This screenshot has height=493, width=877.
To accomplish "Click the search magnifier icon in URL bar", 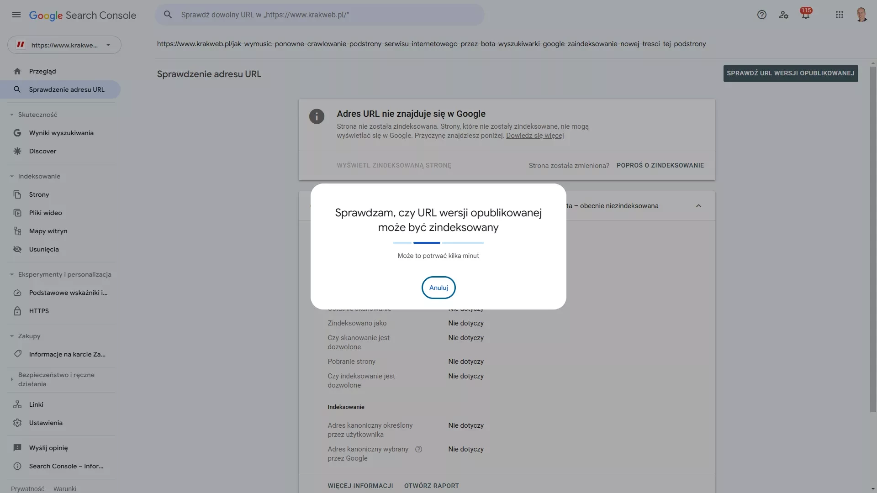I will coord(168,15).
